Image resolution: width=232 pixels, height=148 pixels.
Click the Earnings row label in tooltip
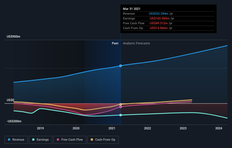[x=129, y=18]
